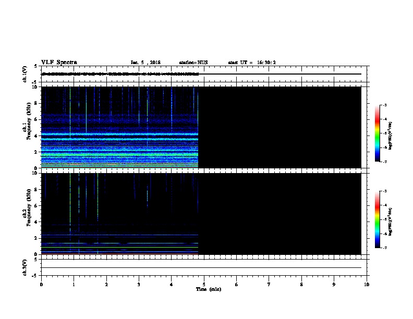Click the "ch.3(V)" waveform axis label
Image resolution: width=413 pixels, height=319 pixels.
pyautogui.click(x=25, y=267)
